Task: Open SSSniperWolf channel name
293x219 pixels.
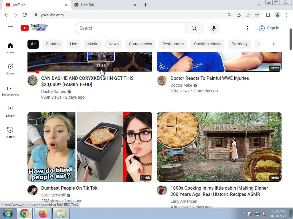Action: (x=53, y=195)
